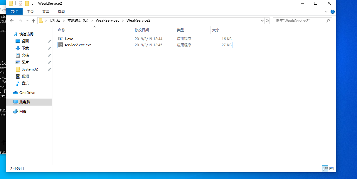Switch to the 查看 ribbon tab

[61, 12]
